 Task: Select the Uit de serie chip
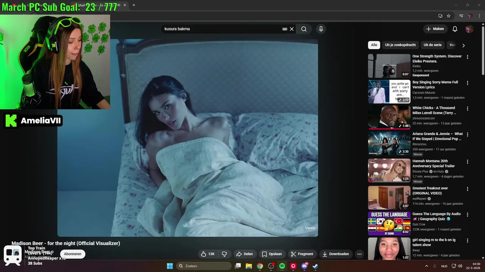click(432, 45)
